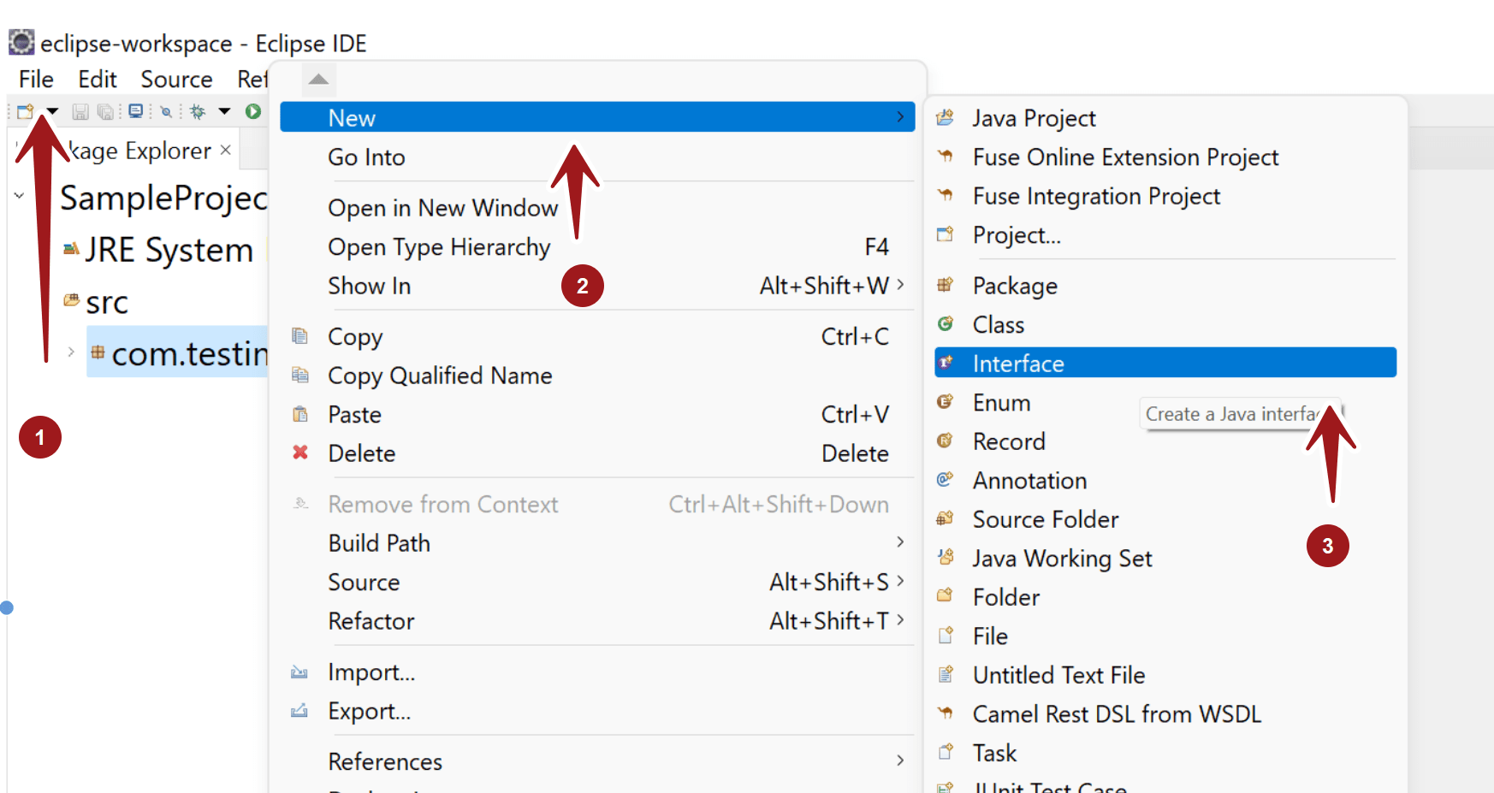The height and width of the screenshot is (793, 1494).
Task: Select Java Project in the New submenu
Action: click(x=1033, y=118)
